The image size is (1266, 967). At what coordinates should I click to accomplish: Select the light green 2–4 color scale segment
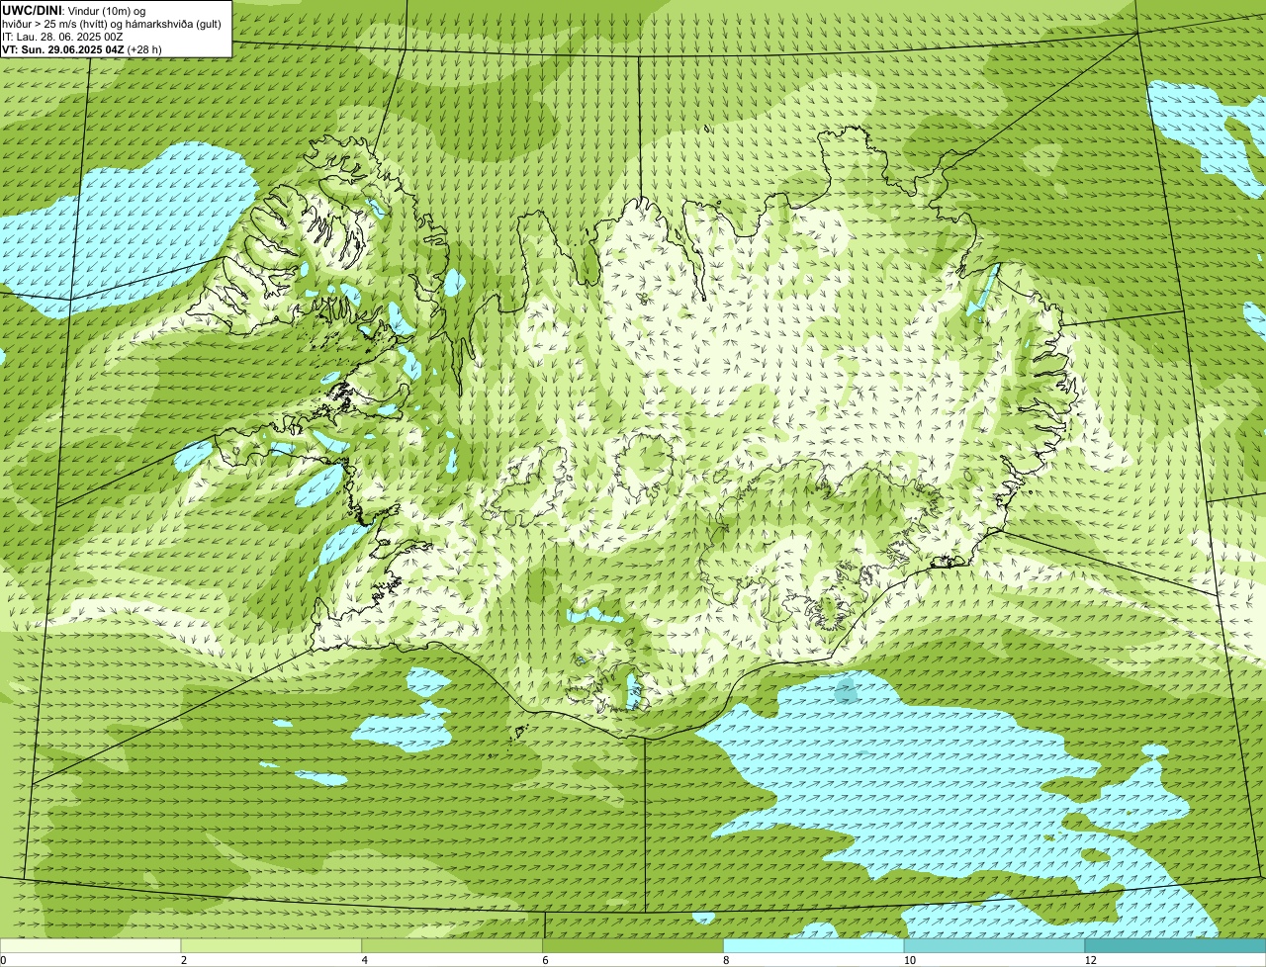(271, 945)
